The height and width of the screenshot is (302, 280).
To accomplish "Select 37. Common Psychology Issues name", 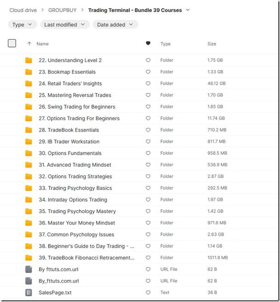I will pyautogui.click(x=76, y=235).
